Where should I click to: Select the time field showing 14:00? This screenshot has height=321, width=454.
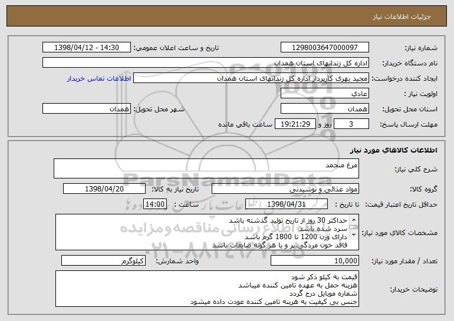[155, 204]
